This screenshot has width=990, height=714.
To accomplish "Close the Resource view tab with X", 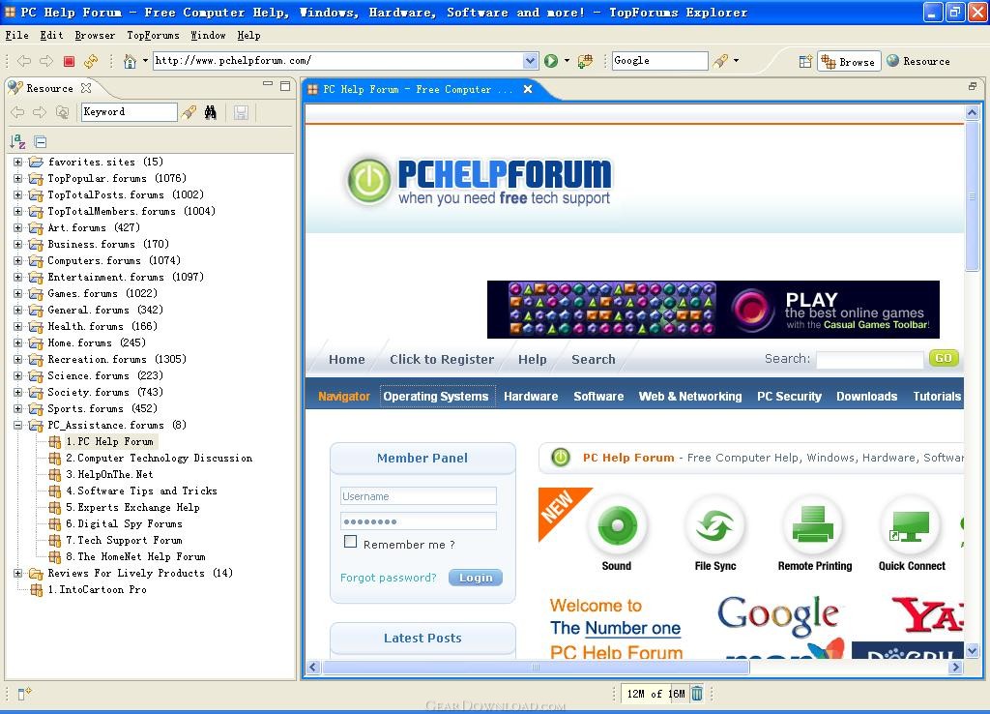I will [x=86, y=88].
